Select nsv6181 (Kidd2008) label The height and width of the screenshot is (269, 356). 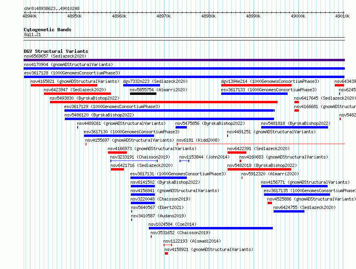point(198,140)
